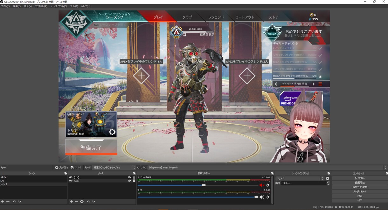The width and height of the screenshot is (388, 210).
Task: Move the selected source up
Action: click(88, 201)
